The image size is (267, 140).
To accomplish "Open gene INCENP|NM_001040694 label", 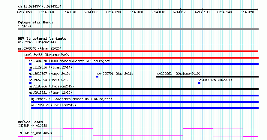I will pyautogui.click(x=35, y=133).
